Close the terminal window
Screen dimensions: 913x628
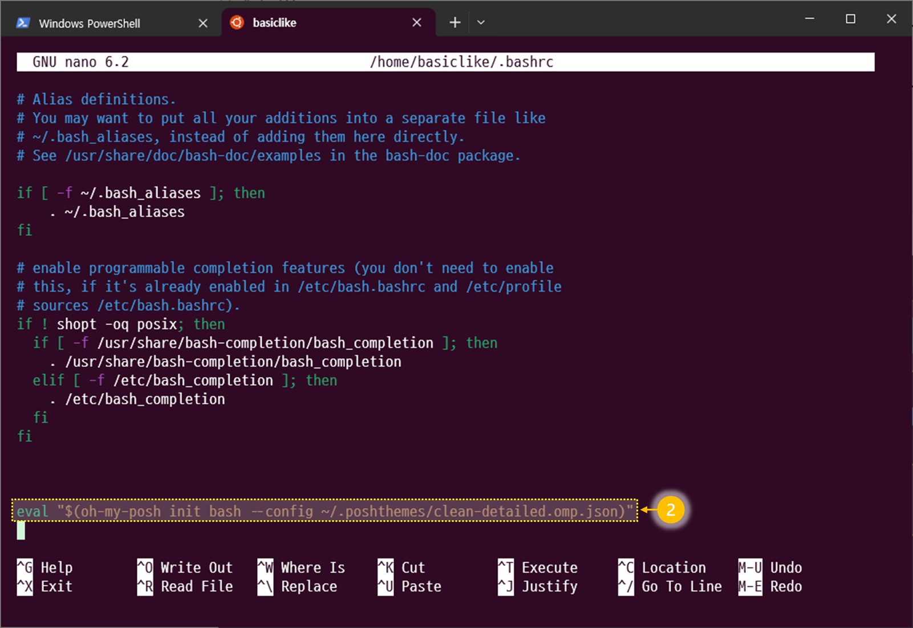pos(891,19)
